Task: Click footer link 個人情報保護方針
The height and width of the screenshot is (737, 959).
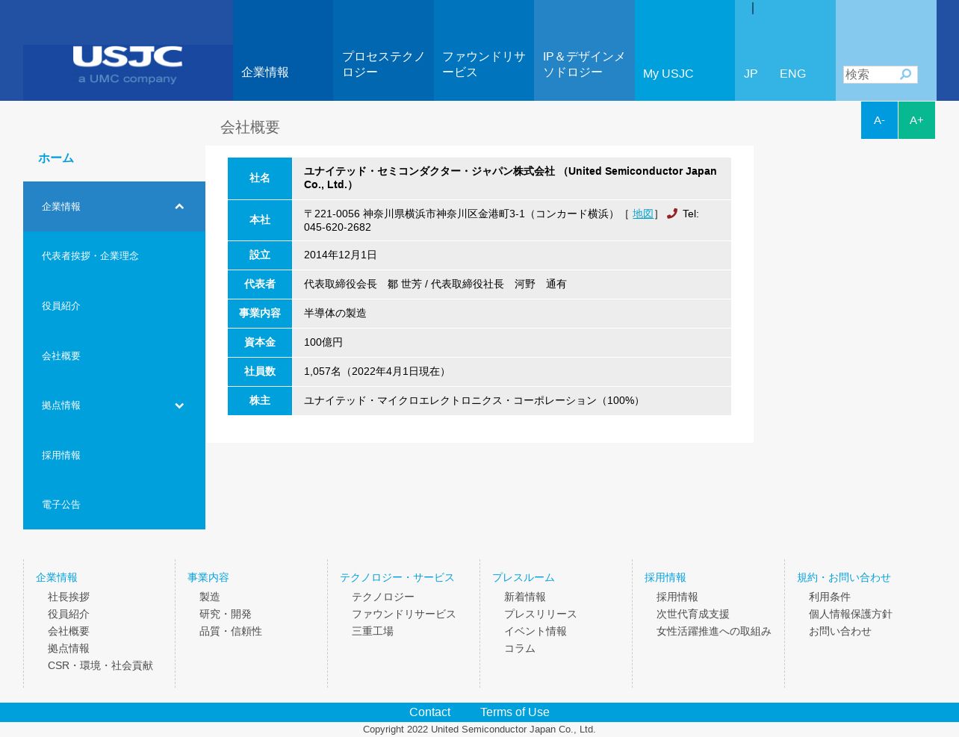Action: click(x=851, y=614)
